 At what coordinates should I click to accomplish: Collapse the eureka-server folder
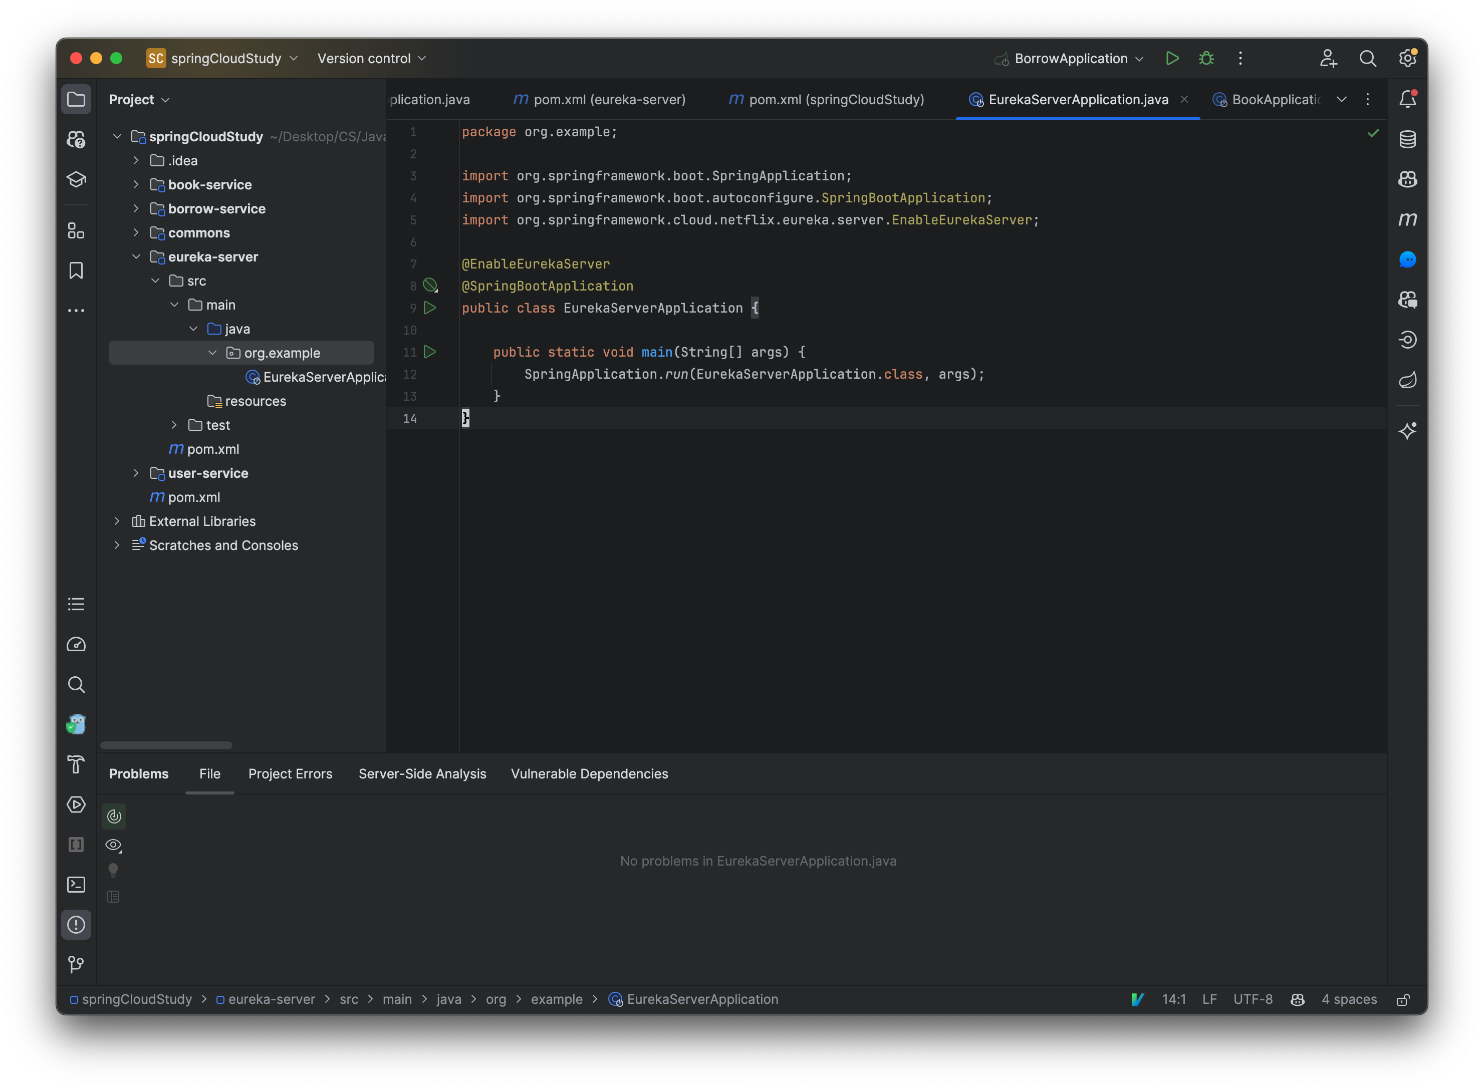tap(136, 256)
